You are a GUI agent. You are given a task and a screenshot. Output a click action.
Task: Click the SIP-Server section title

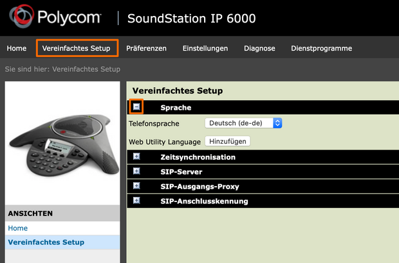181,172
